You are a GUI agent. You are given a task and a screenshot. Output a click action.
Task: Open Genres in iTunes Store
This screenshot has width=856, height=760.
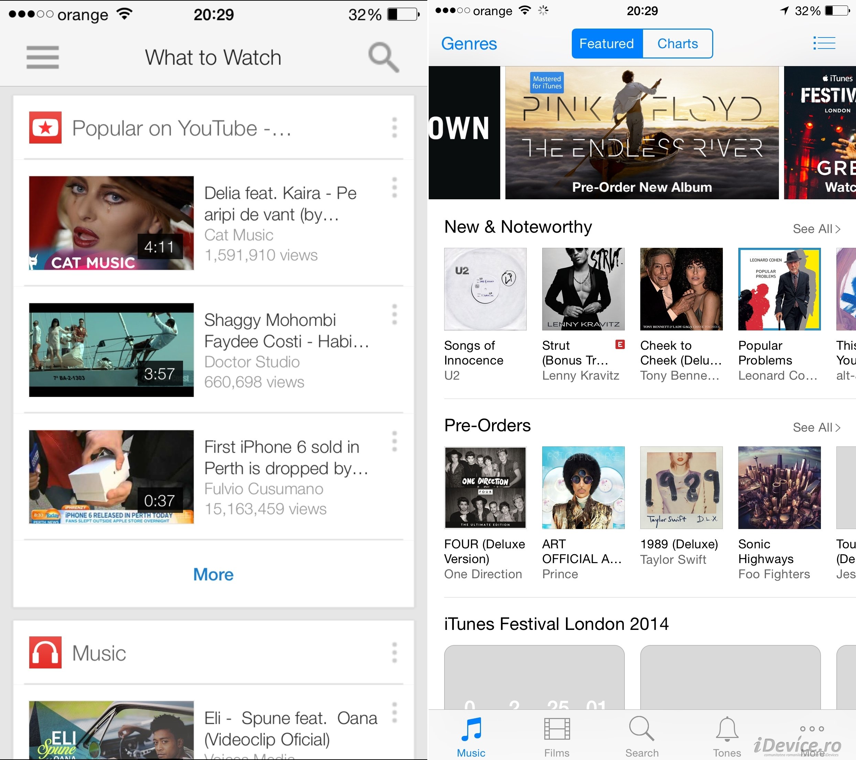point(469,44)
